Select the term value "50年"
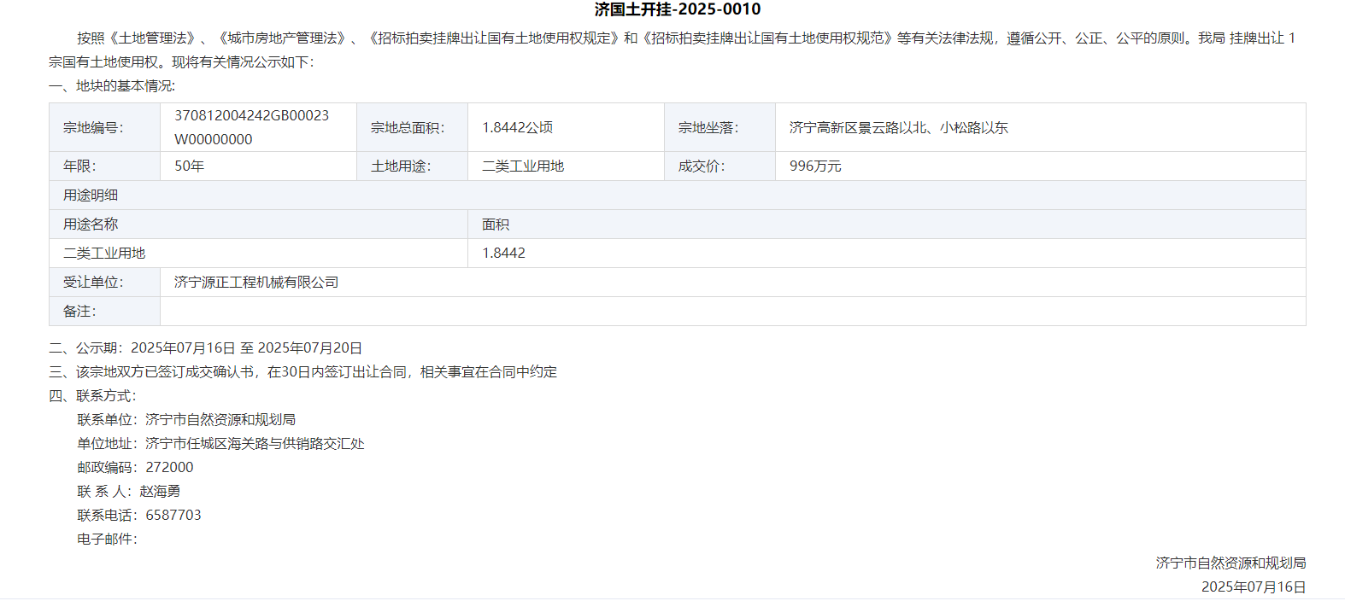1345x601 pixels. point(190,166)
